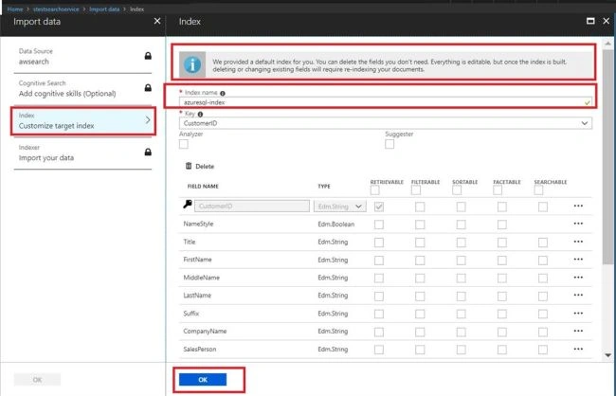616x396 pixels.
Task: Click info icon beside Key label
Action: click(x=200, y=115)
